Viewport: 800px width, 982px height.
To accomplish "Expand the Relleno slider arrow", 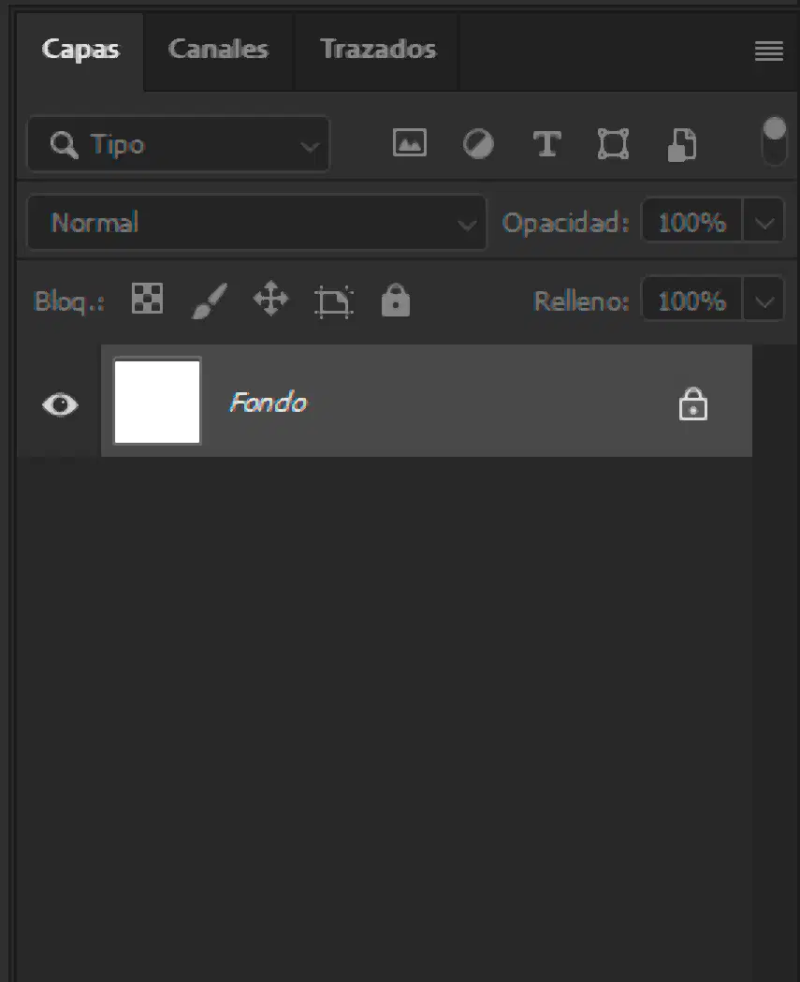I will pos(764,301).
